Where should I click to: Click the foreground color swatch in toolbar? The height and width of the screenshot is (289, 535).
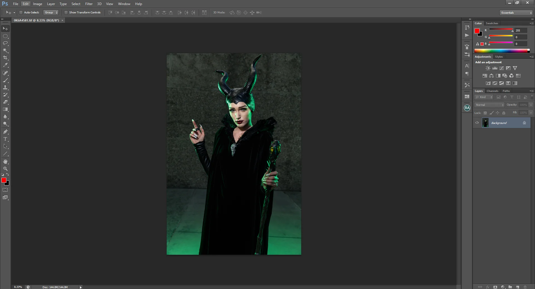click(4, 180)
